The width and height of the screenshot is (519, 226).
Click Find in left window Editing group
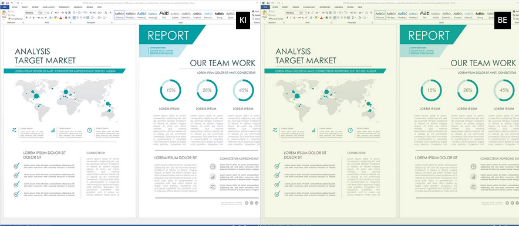pos(255,11)
